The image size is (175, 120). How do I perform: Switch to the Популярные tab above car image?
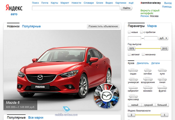(31, 26)
